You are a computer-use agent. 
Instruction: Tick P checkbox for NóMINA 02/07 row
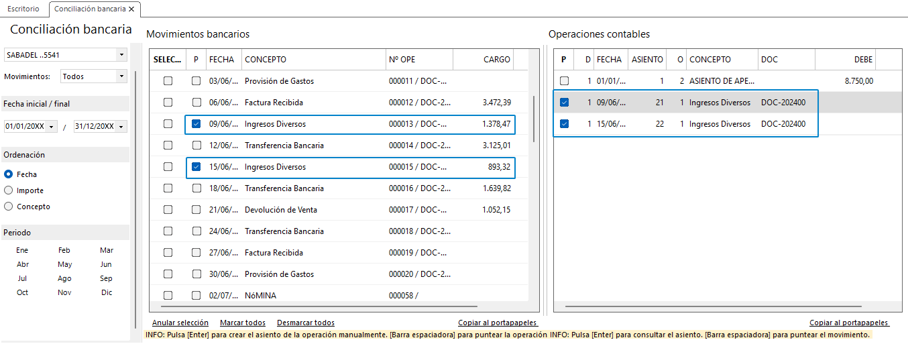click(x=196, y=296)
